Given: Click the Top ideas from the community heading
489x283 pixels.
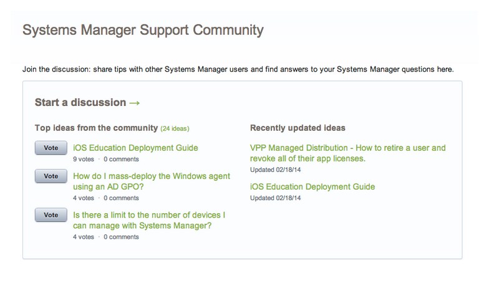Looking at the screenshot, I should tap(96, 128).
